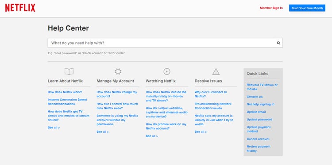The width and height of the screenshot is (332, 165).
Task: Open 'How does Netflix get TV shows' article
Action: click(x=68, y=116)
